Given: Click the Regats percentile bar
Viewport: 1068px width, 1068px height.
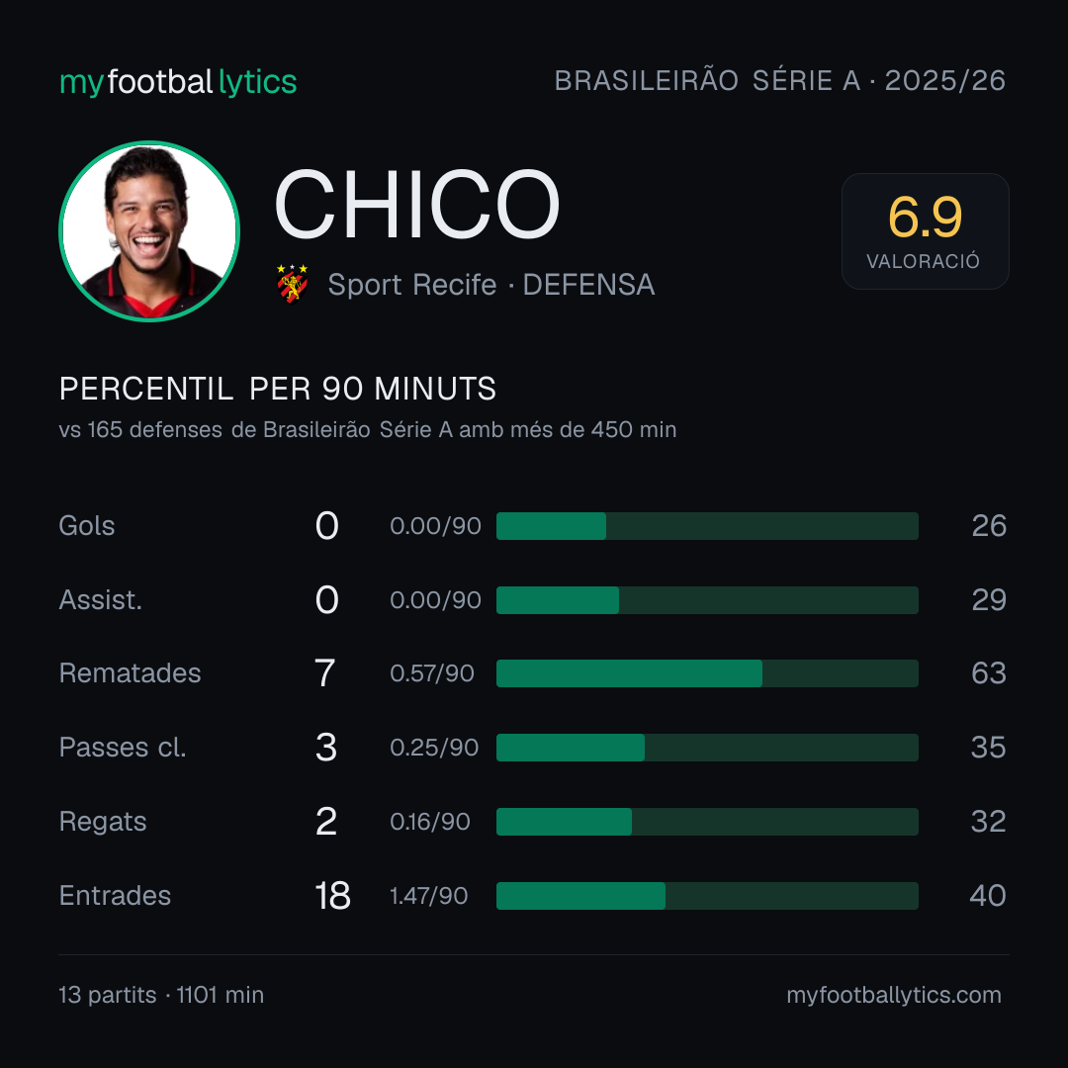Looking at the screenshot, I should click(707, 822).
